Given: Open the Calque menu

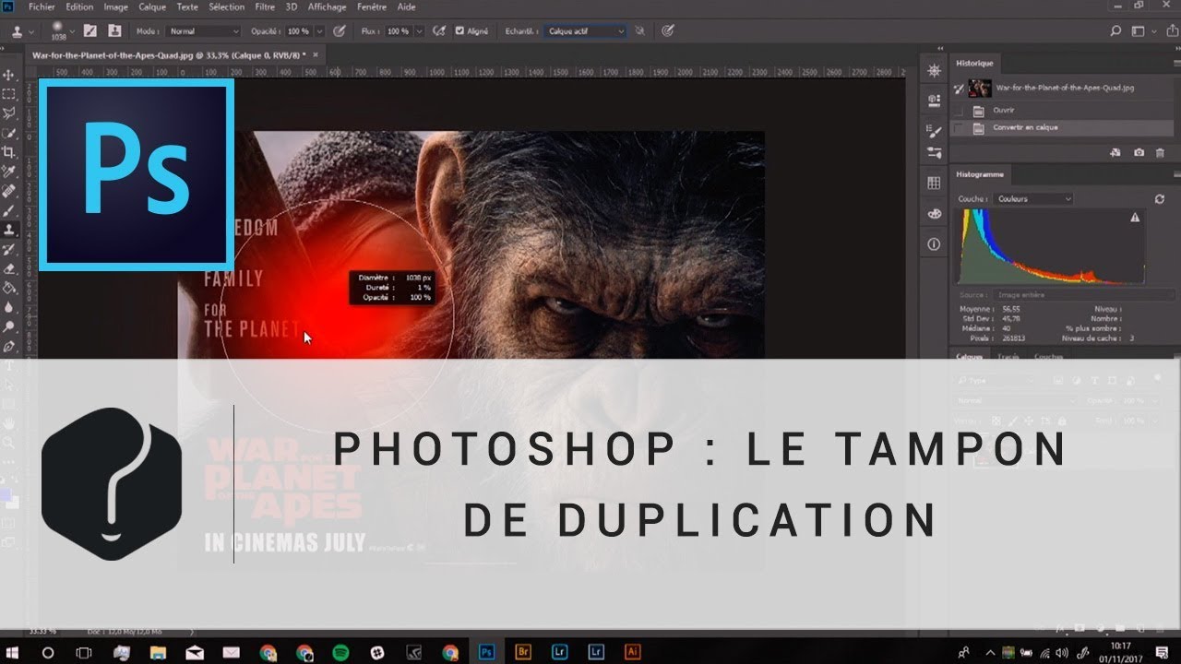Looking at the screenshot, I should click(x=151, y=6).
